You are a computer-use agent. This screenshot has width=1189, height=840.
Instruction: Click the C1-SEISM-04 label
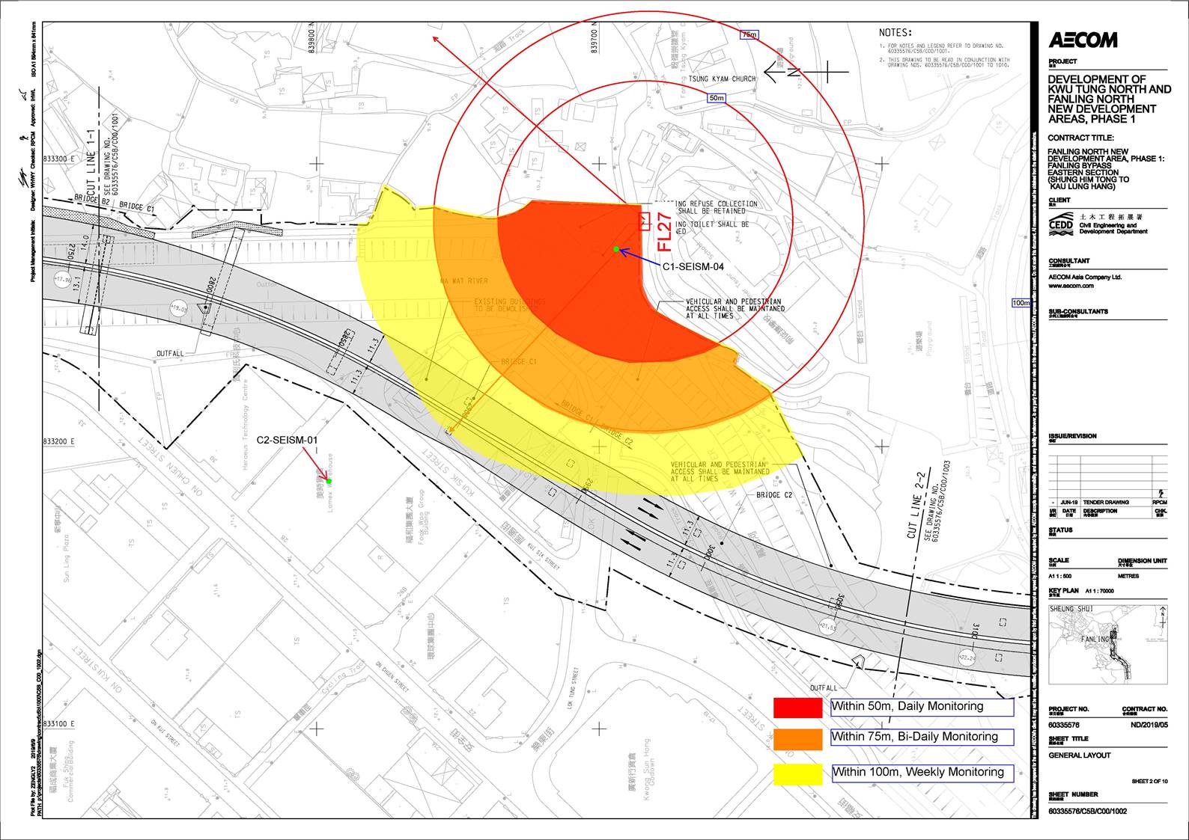pyautogui.click(x=693, y=266)
